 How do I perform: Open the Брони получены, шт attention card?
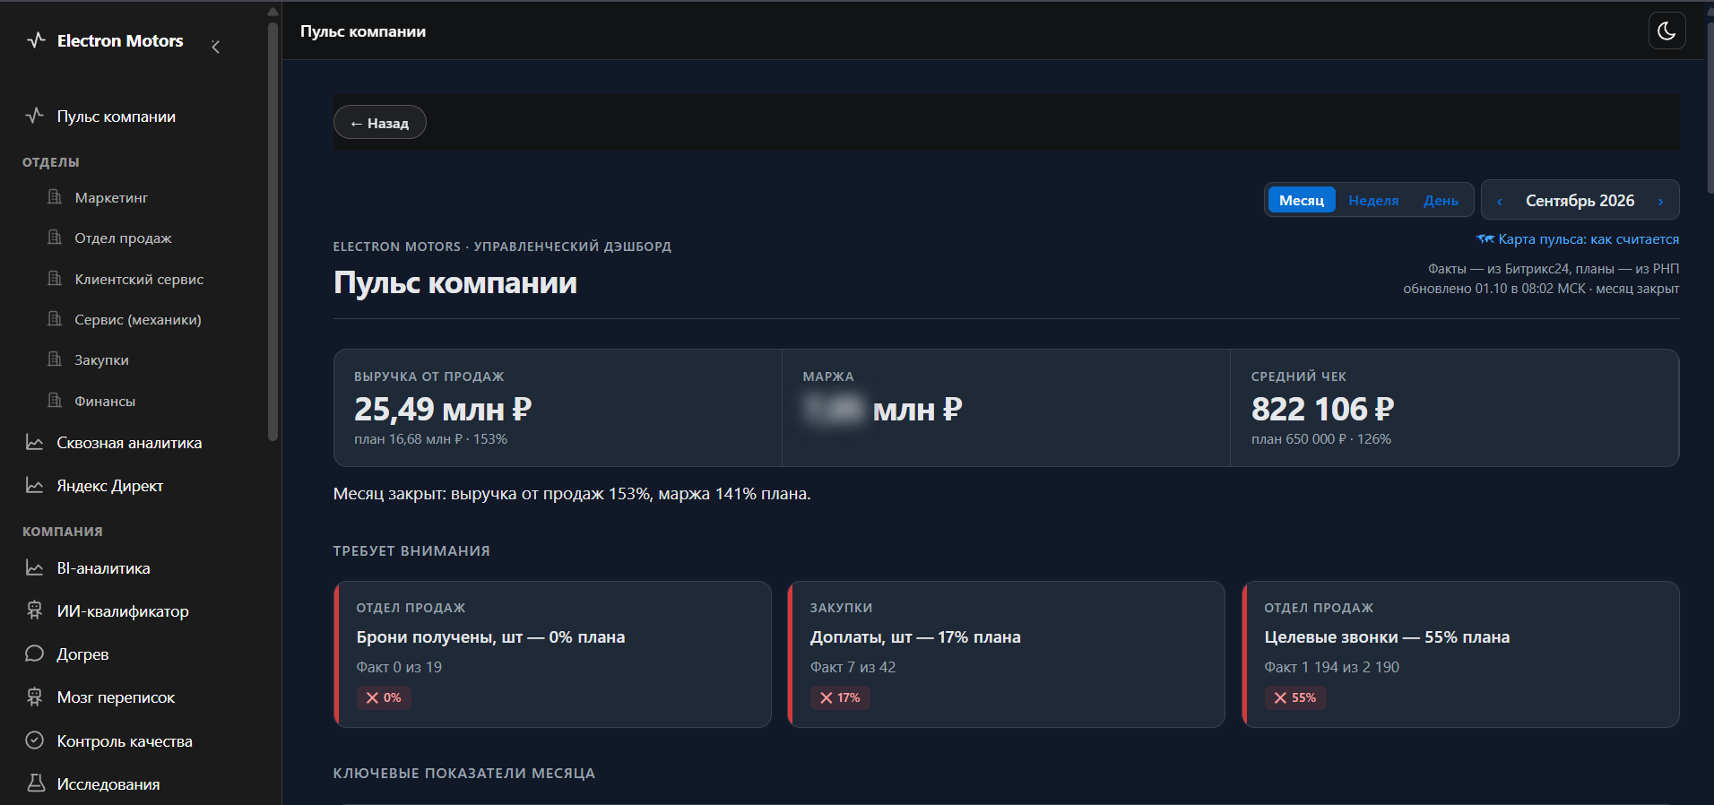(552, 654)
